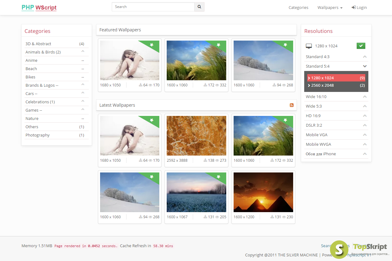Open the frosty field sunset wallpaper
392x261 pixels.
pyautogui.click(x=196, y=192)
